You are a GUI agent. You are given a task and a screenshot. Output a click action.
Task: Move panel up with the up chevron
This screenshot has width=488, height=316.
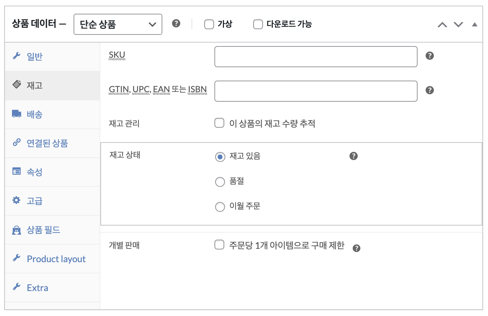442,25
